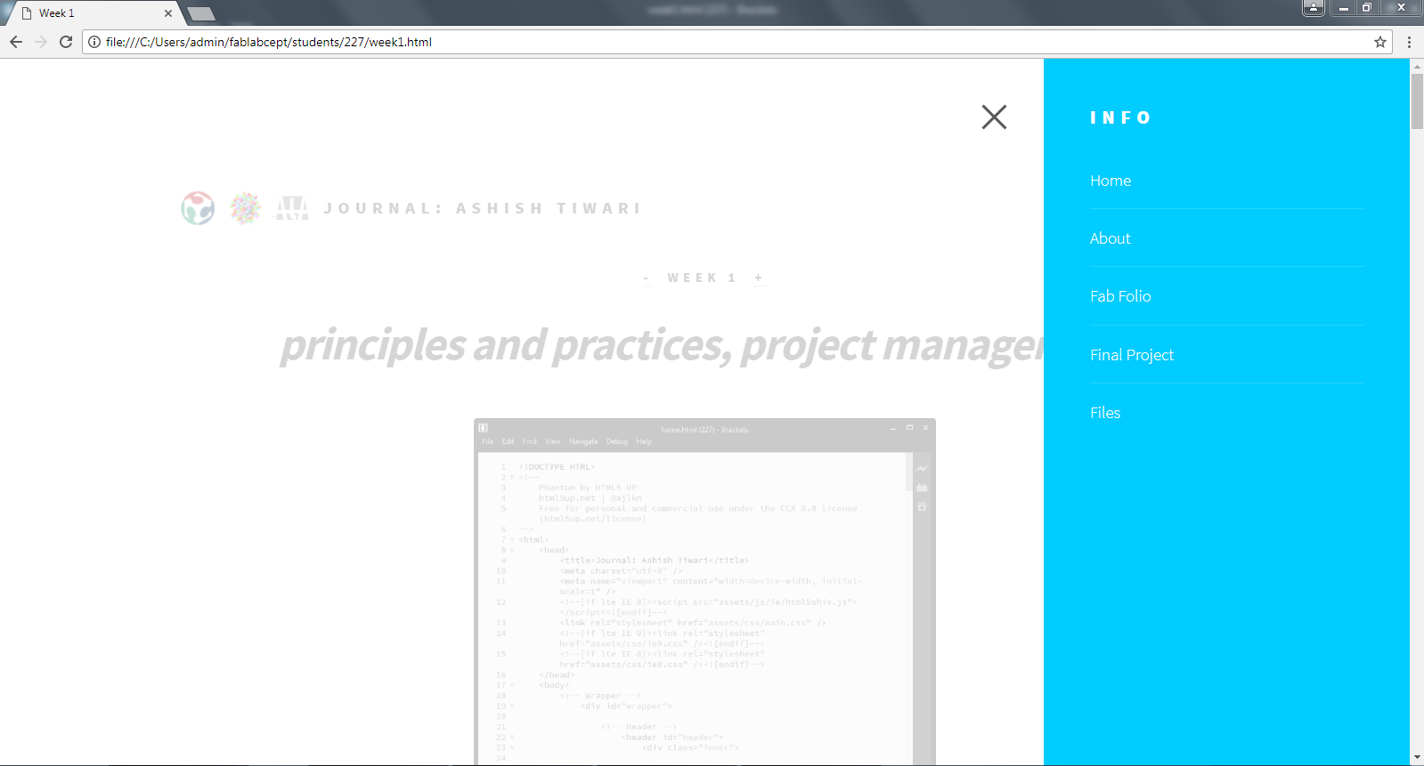The image size is (1424, 766).
Task: Click the colorful star-shaped logo
Action: click(245, 208)
